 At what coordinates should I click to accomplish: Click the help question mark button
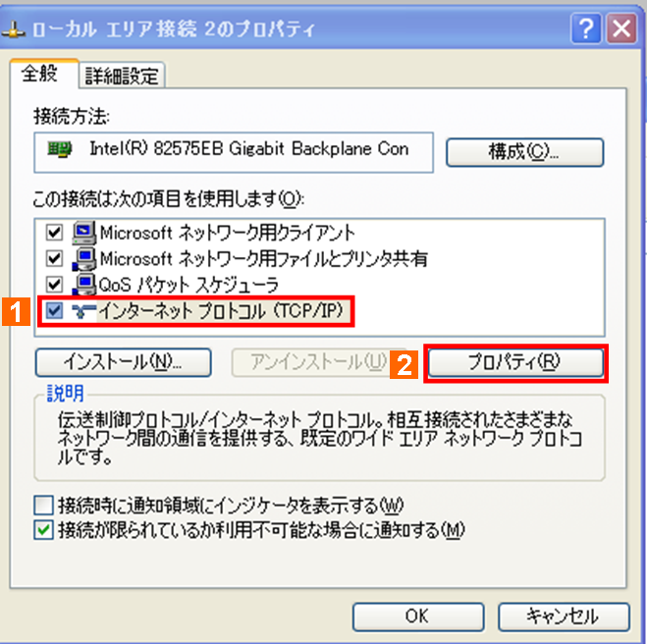coord(586,28)
